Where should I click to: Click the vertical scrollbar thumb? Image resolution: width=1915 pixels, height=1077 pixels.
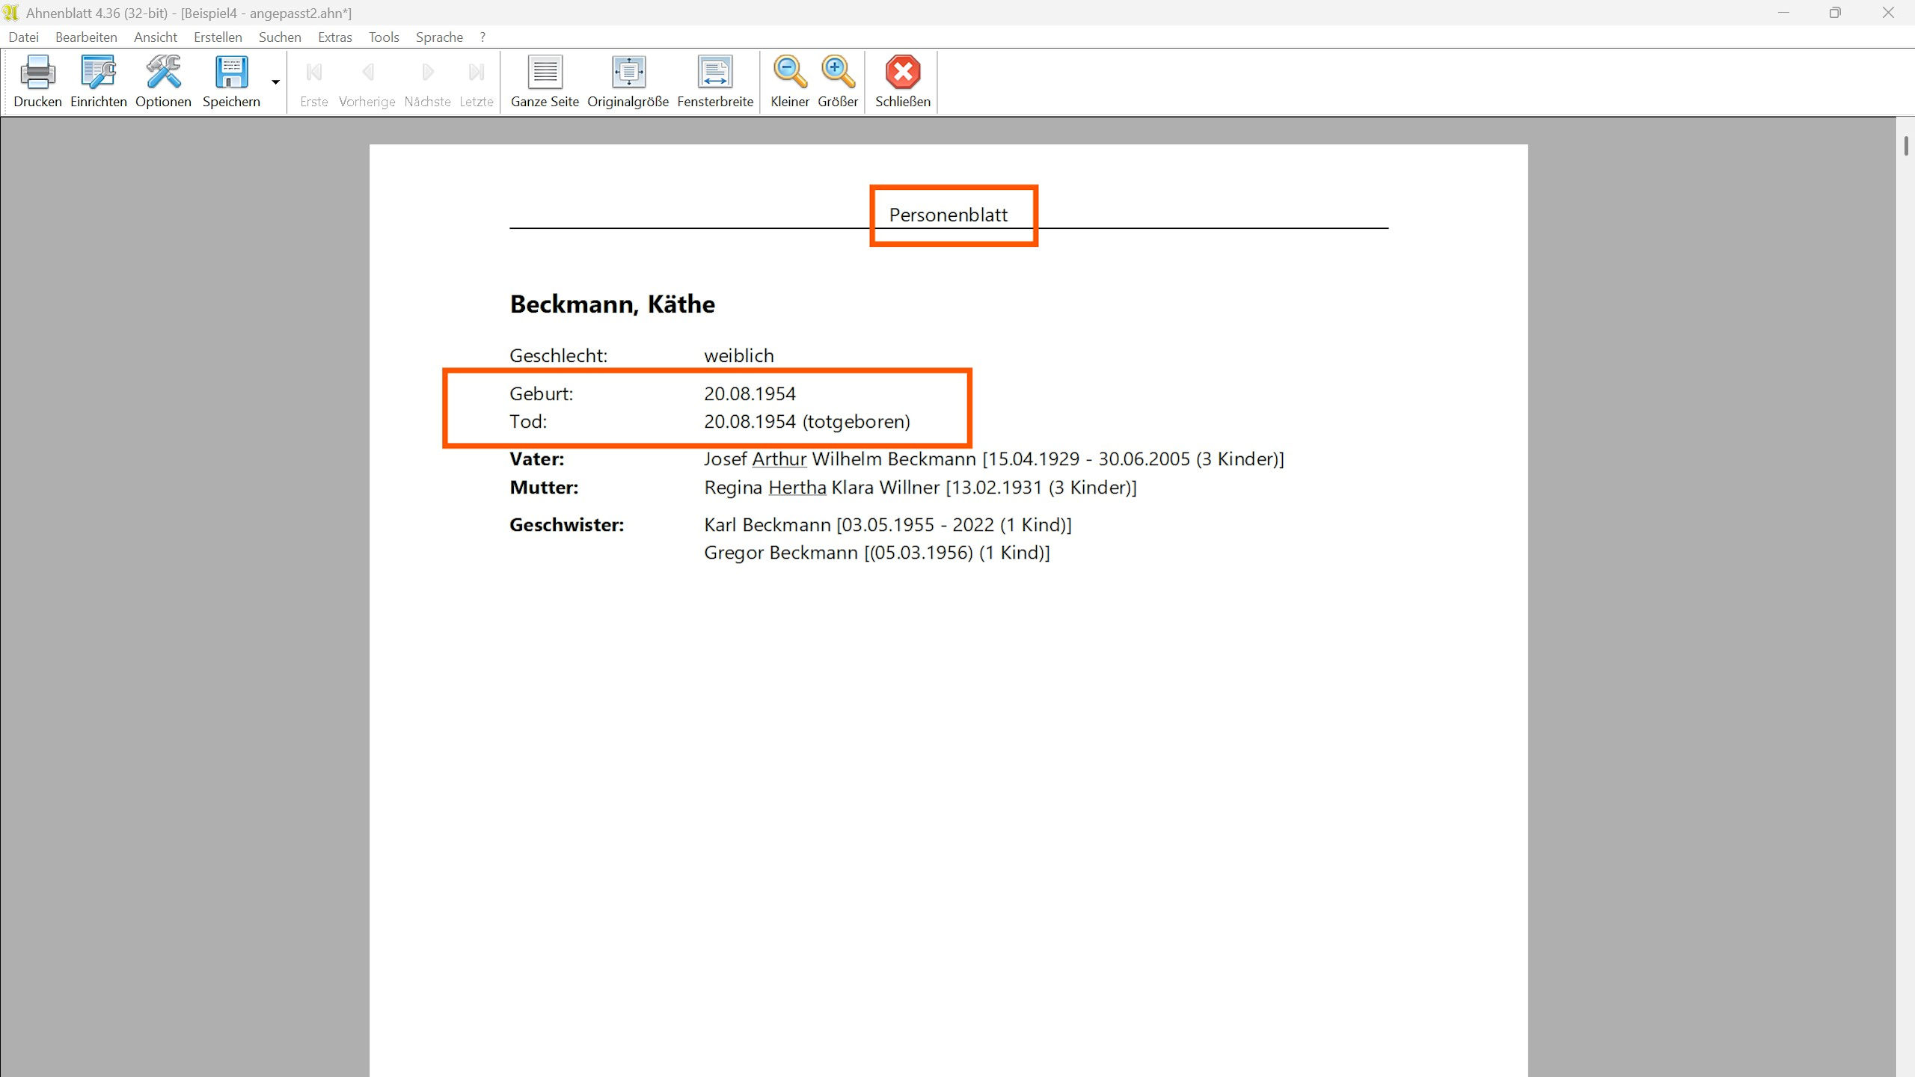pyautogui.click(x=1906, y=147)
